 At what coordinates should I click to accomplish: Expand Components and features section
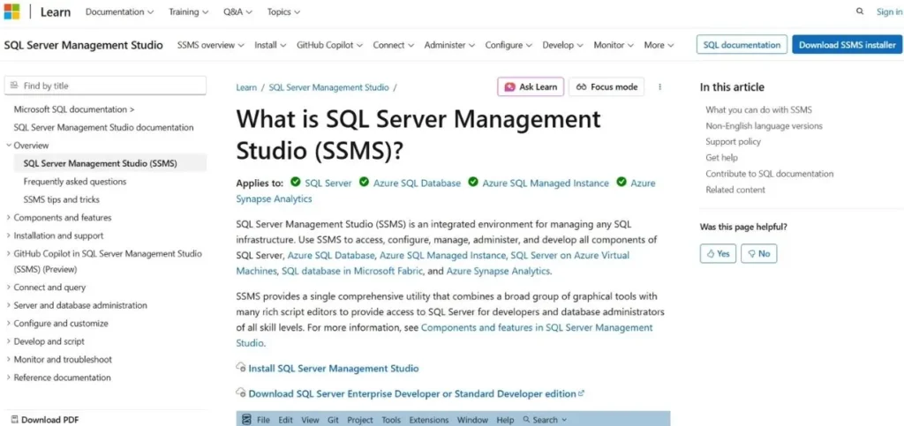(59, 218)
